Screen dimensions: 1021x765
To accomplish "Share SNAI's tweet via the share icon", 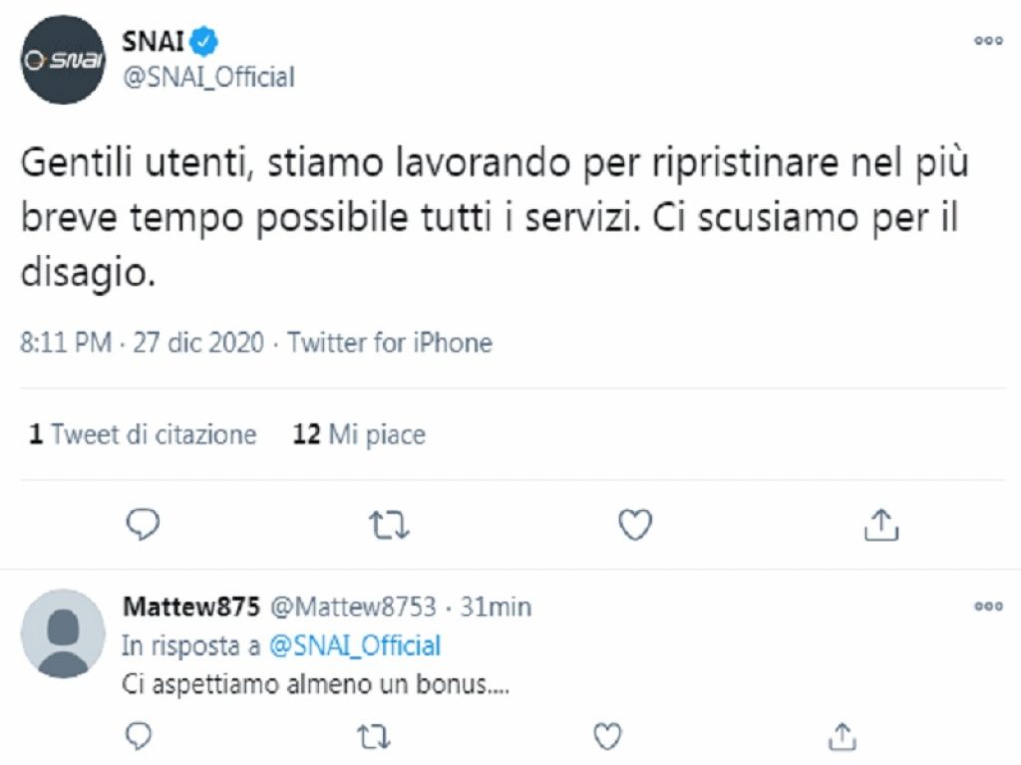I will point(881,522).
